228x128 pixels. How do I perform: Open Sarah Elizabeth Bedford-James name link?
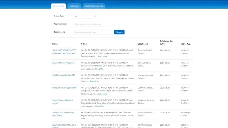tap(63, 102)
